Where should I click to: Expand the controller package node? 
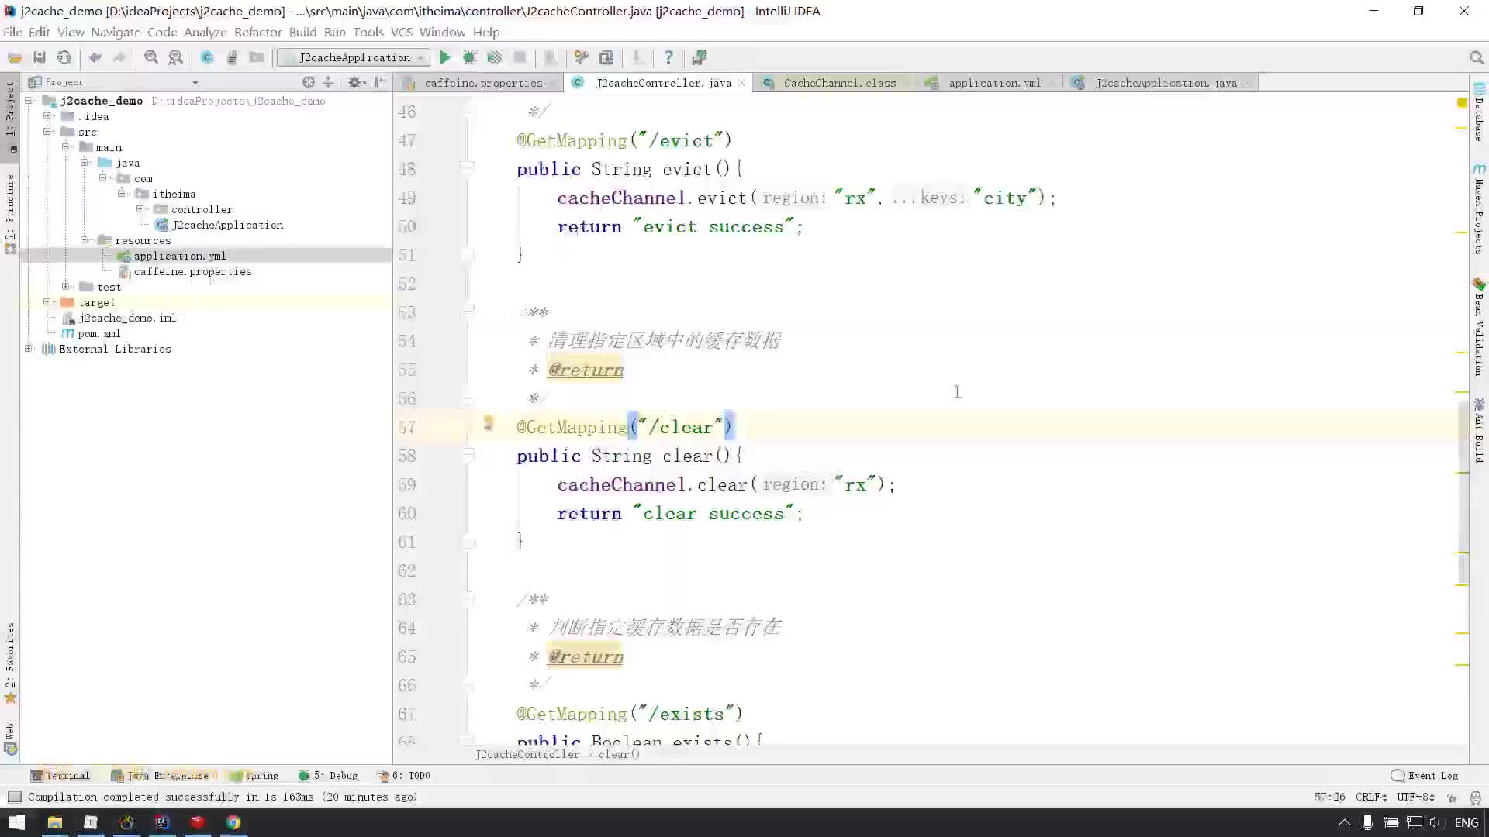[x=140, y=209]
